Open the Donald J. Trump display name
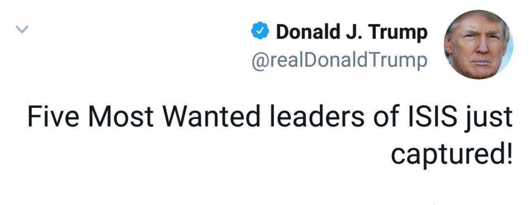The image size is (529, 205). [x=351, y=32]
